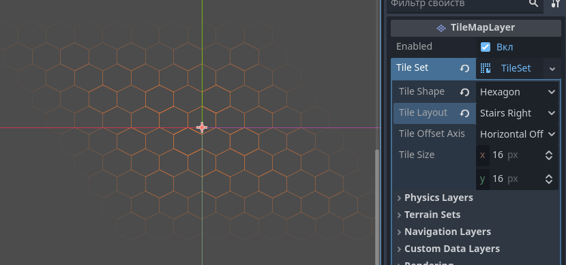The image size is (566, 265).
Task: Click the TileSet grid resource icon
Action: point(486,68)
